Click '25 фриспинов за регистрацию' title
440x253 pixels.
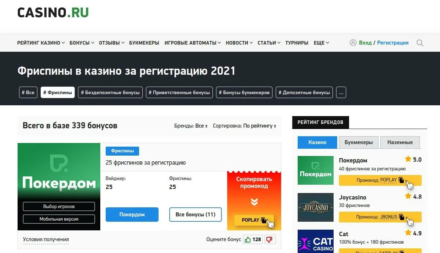point(146,163)
